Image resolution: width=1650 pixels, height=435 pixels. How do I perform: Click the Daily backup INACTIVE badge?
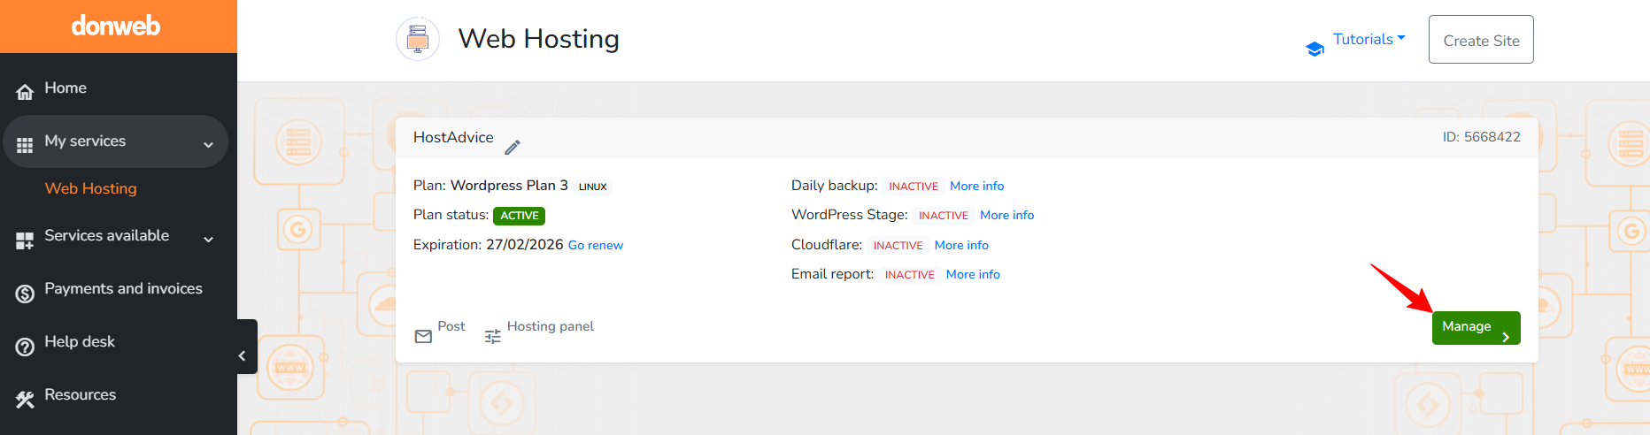[x=914, y=187]
